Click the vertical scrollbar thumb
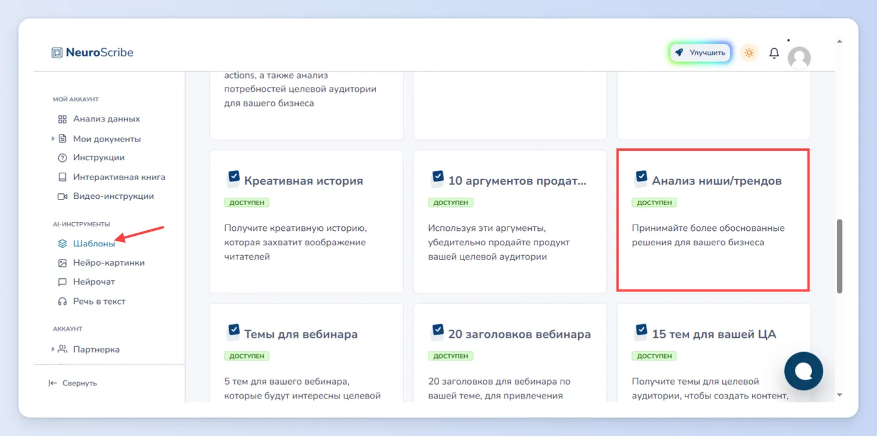877x436 pixels. point(840,256)
